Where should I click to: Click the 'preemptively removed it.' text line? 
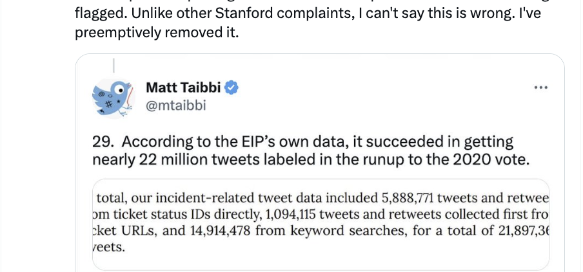click(156, 33)
